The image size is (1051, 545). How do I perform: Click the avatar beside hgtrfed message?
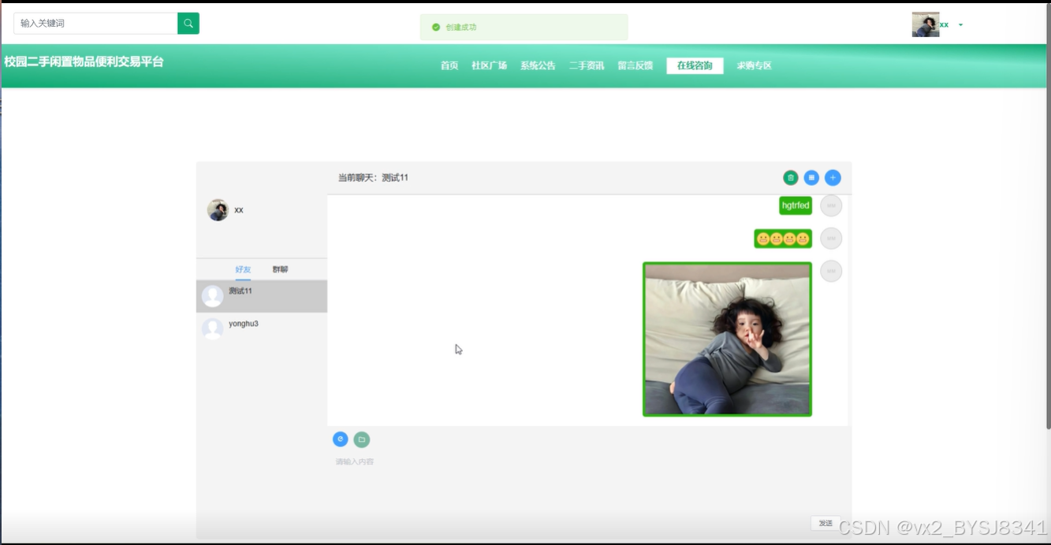831,206
